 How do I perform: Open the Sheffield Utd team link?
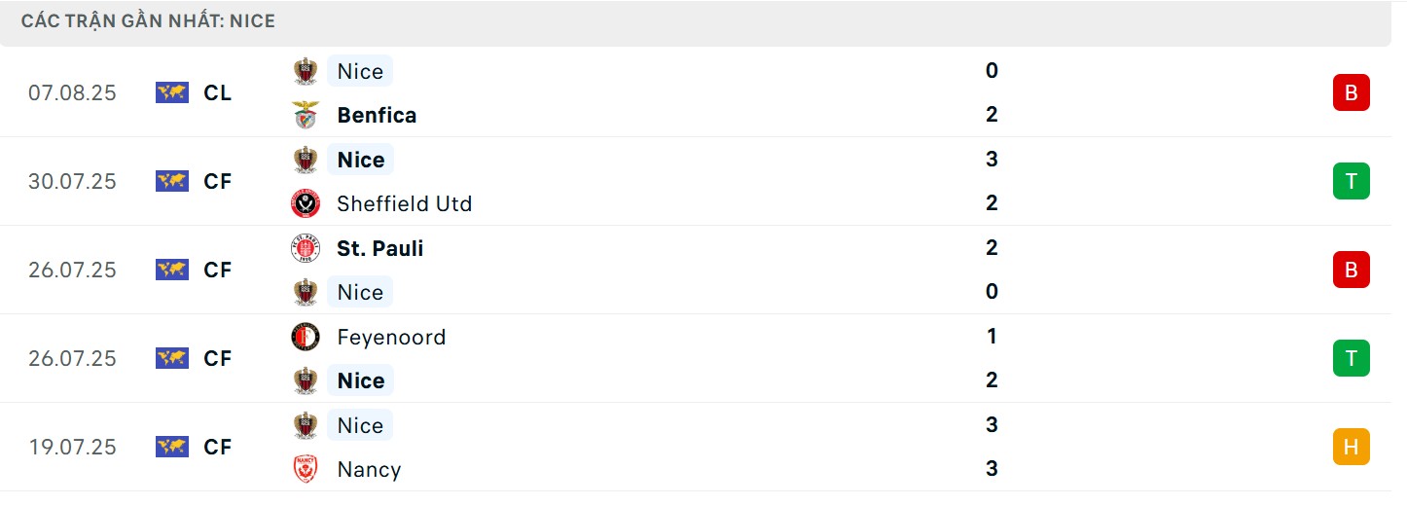click(404, 203)
